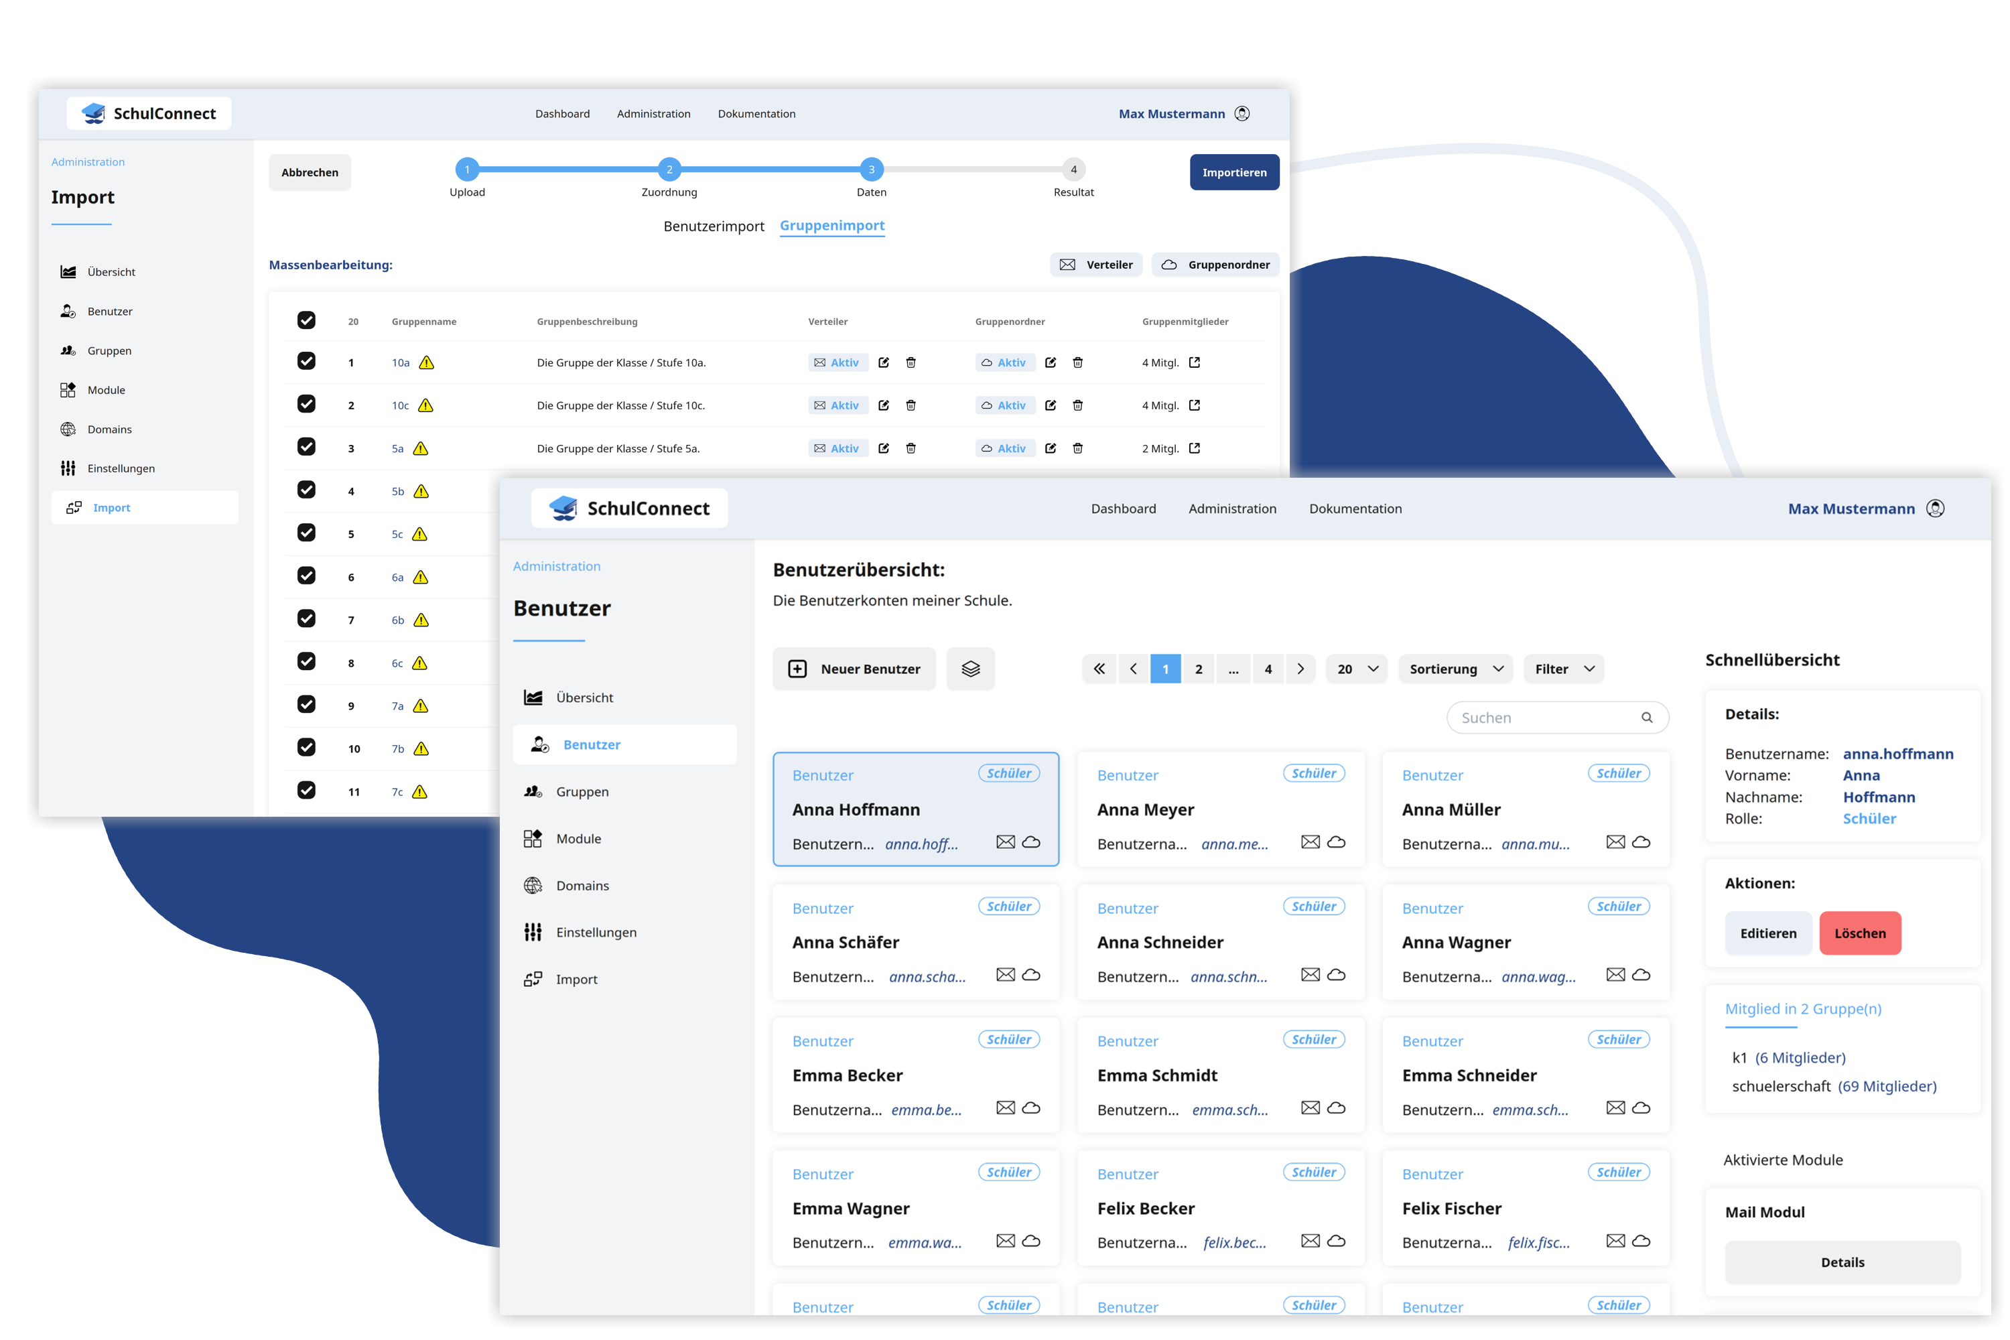Uncheck the checkbox for group 10c row
Image resolution: width=2010 pixels, height=1340 pixels.
[x=306, y=404]
